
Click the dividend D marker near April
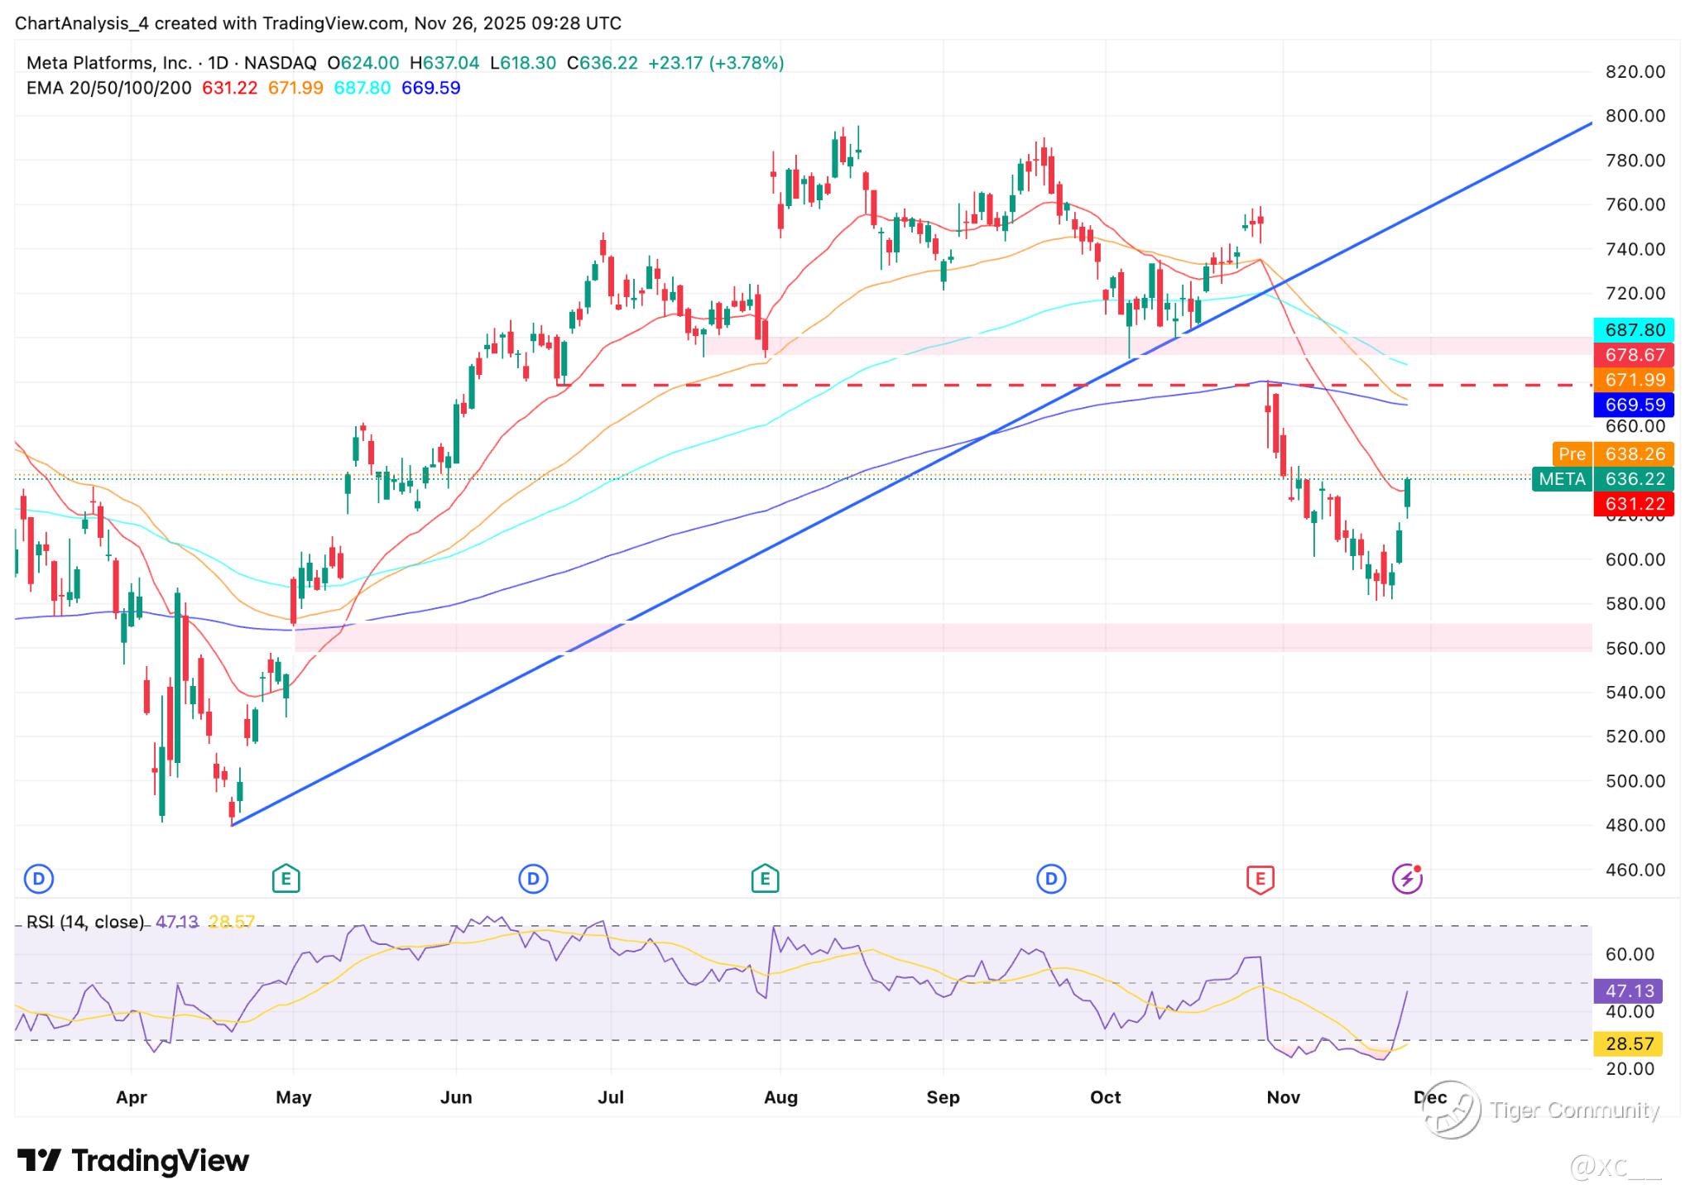tap(38, 878)
